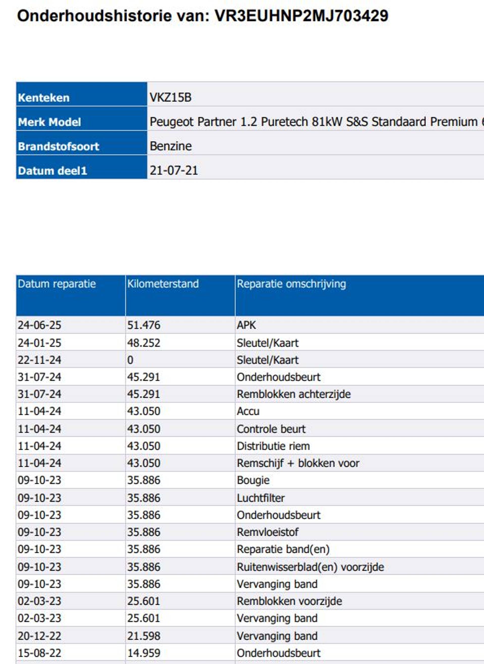Click the Reparatie omschrijving column header

tap(291, 284)
